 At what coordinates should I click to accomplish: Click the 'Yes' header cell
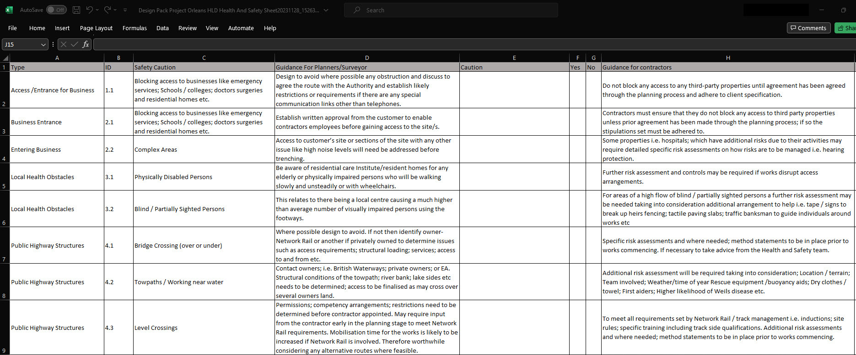(577, 67)
